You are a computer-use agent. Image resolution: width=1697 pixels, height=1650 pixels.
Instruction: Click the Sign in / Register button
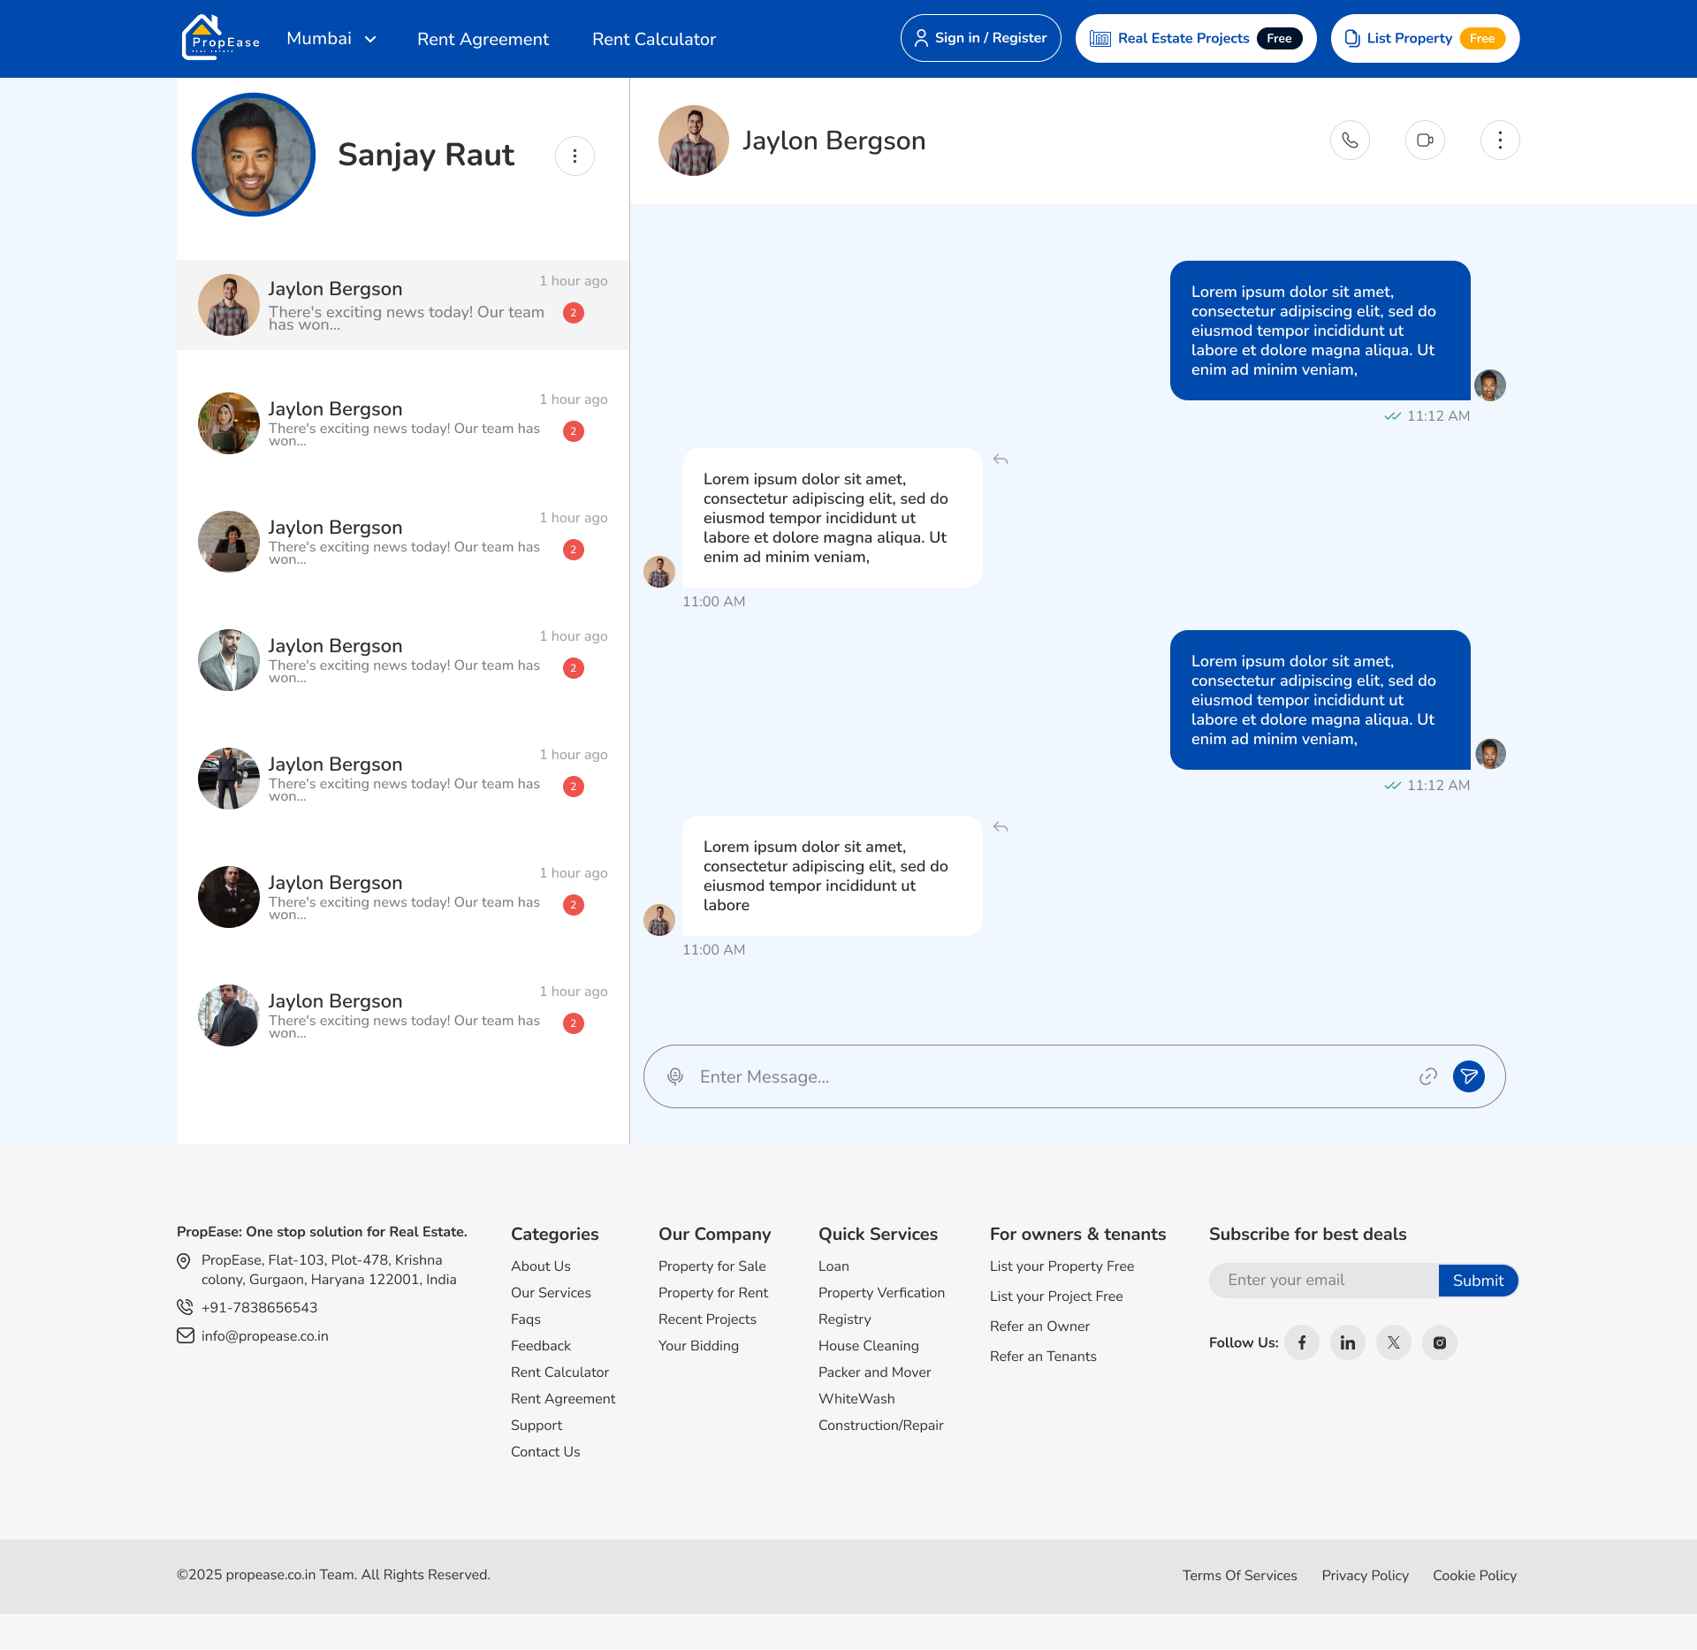(x=981, y=38)
